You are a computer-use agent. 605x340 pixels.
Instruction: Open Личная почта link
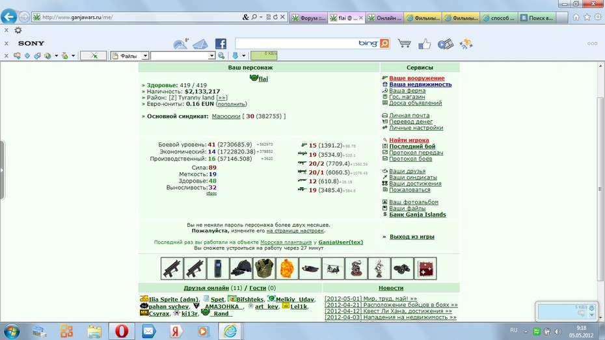[x=409, y=115]
